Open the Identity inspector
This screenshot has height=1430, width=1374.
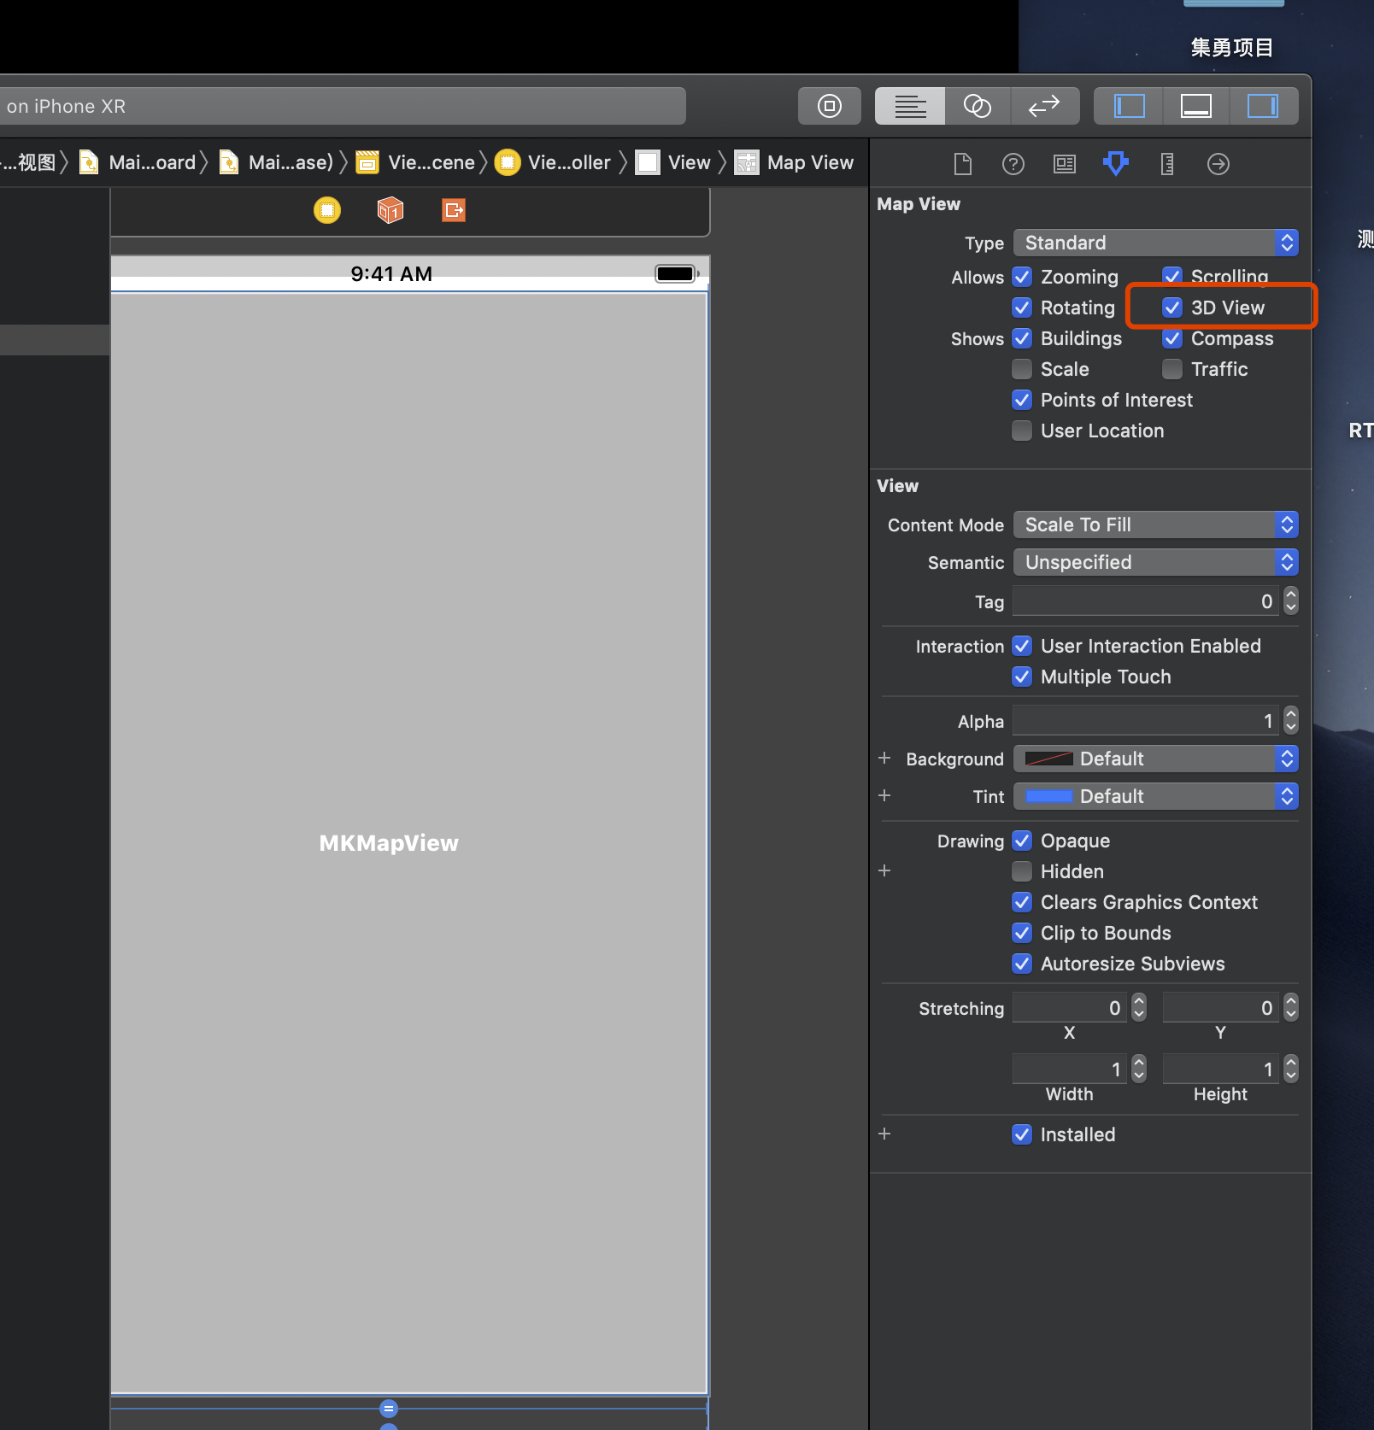[1065, 163]
